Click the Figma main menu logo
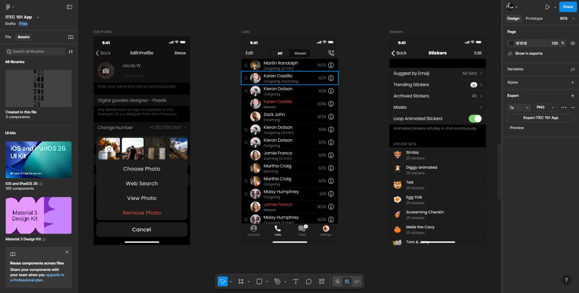The height and width of the screenshot is (293, 579). pyautogui.click(x=8, y=7)
